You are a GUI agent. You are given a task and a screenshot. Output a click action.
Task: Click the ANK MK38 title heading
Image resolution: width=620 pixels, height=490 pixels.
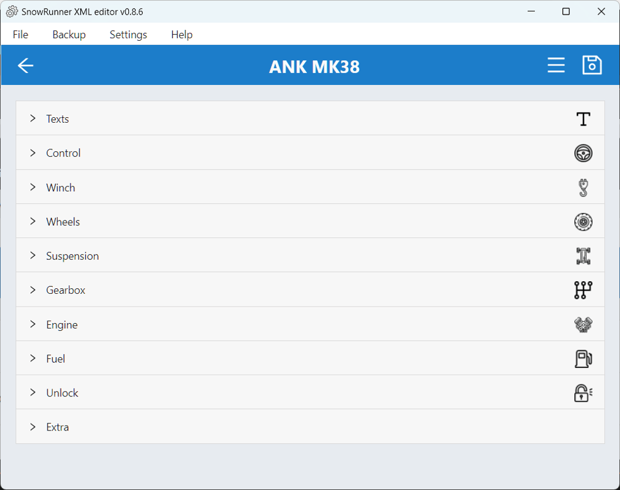point(314,67)
